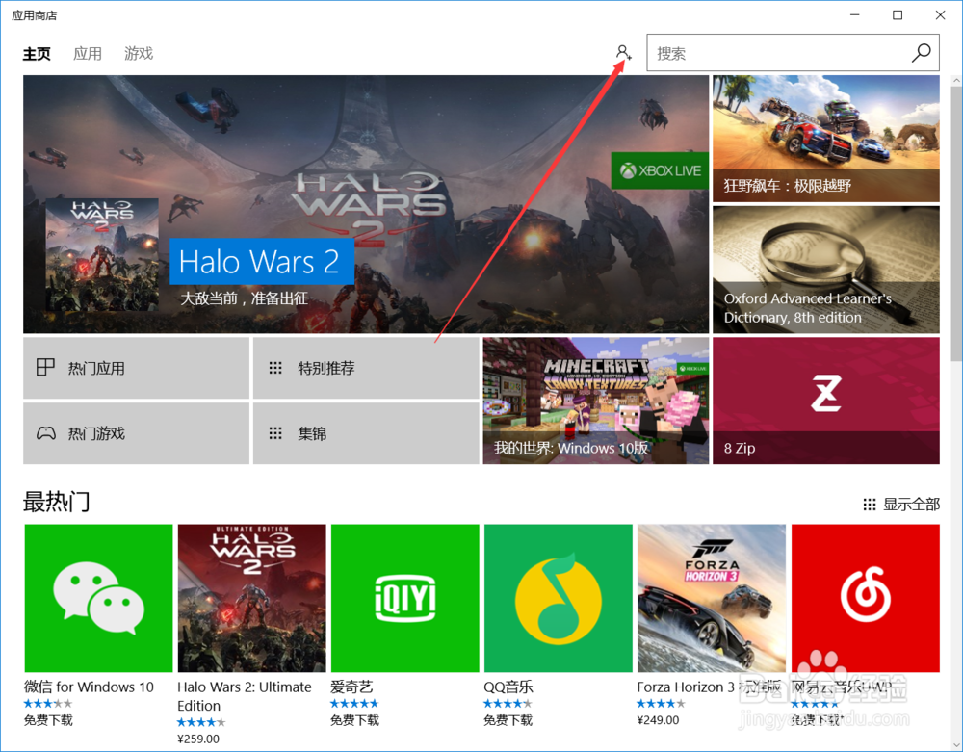The height and width of the screenshot is (752, 963).
Task: Focus the 搜索 search field
Action: 793,53
